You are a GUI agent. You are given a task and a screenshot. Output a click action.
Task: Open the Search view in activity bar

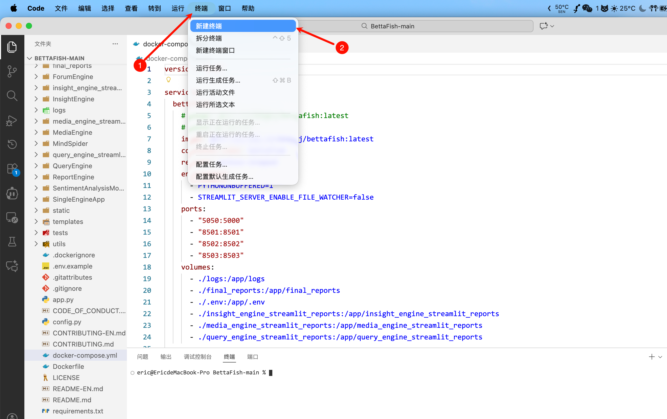coord(12,96)
